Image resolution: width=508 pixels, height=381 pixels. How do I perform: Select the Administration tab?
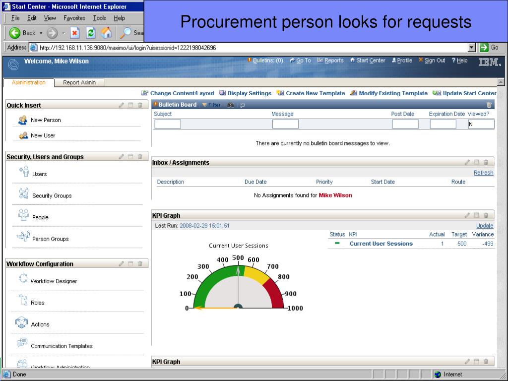(28, 83)
